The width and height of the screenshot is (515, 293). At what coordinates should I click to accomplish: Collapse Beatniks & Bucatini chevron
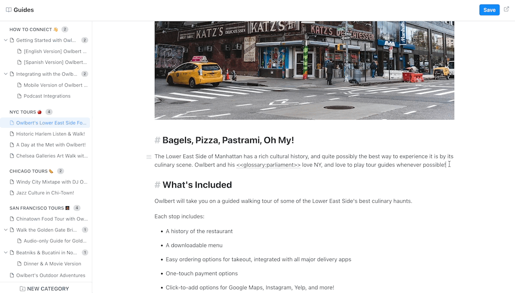[x=6, y=253]
